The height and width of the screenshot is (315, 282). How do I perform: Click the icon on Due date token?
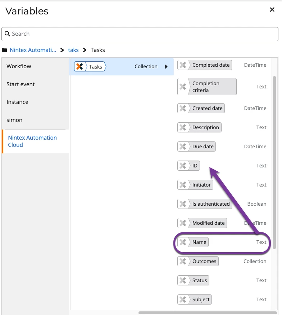click(183, 146)
